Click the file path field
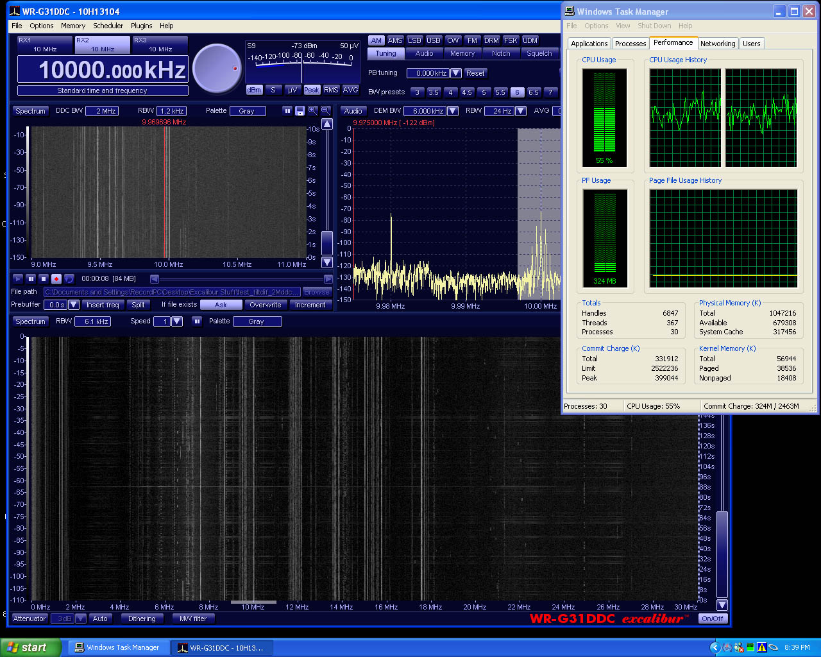821x657 pixels. (x=172, y=292)
